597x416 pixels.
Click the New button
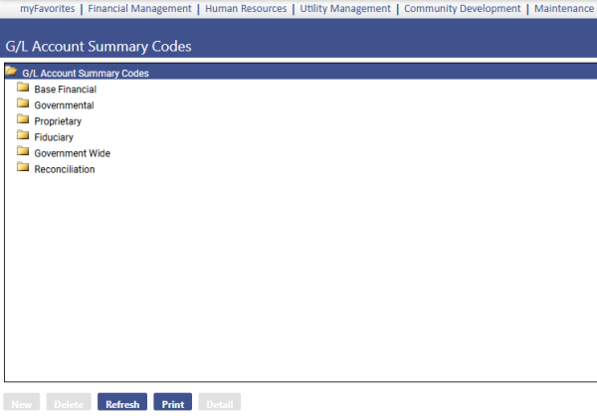(22, 403)
